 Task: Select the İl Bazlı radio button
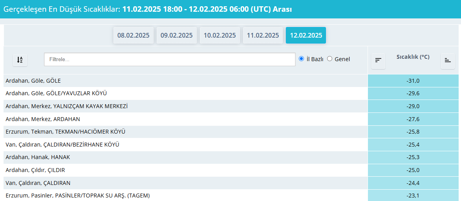(302, 59)
